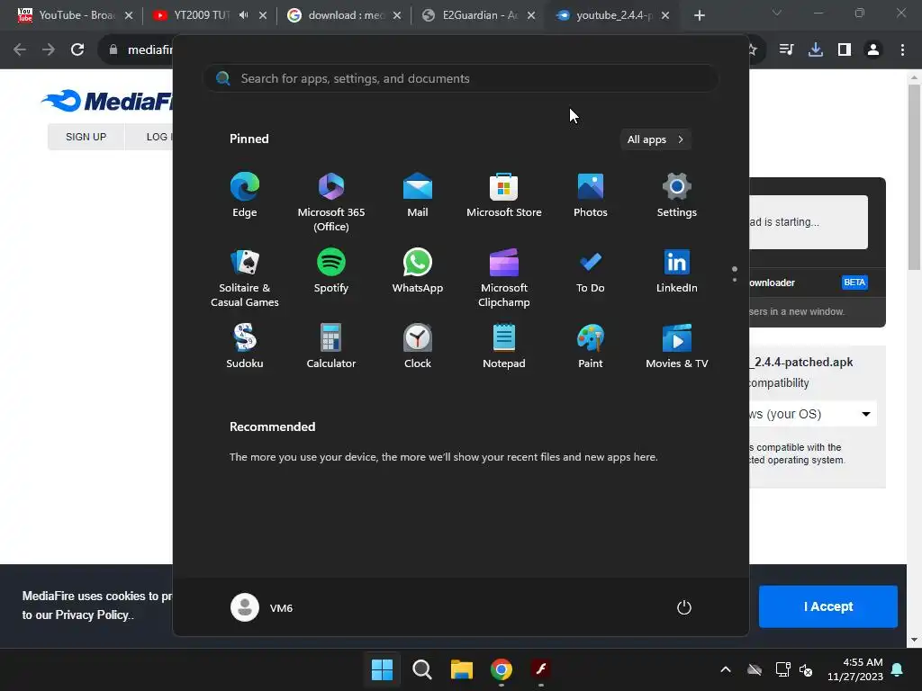Open a new Chrome tab
922x691 pixels.
(x=699, y=15)
